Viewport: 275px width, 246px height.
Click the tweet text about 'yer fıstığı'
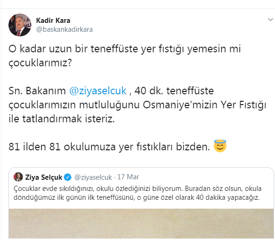tap(124, 56)
